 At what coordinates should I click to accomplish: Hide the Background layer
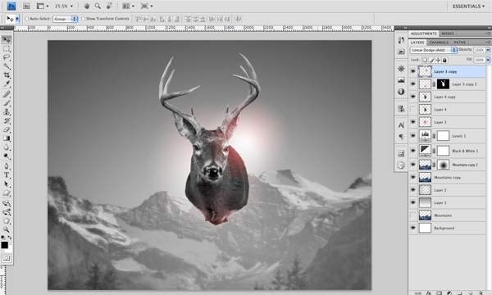coord(413,228)
